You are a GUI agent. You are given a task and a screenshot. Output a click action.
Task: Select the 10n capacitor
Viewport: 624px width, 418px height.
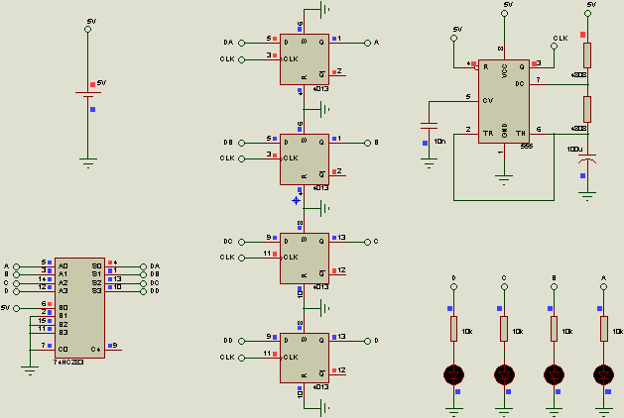[429, 126]
